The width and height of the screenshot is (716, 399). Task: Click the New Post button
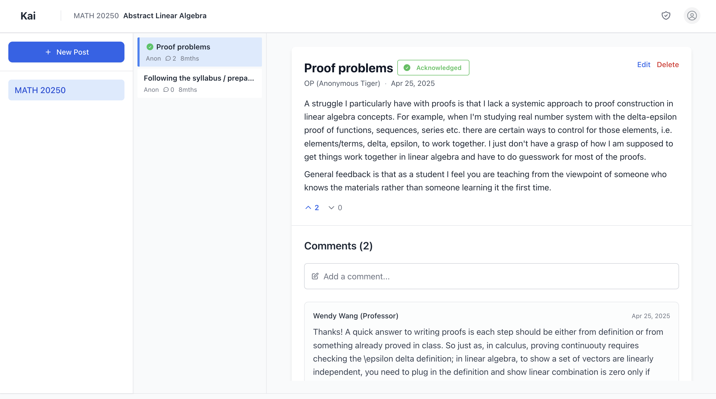(x=66, y=52)
